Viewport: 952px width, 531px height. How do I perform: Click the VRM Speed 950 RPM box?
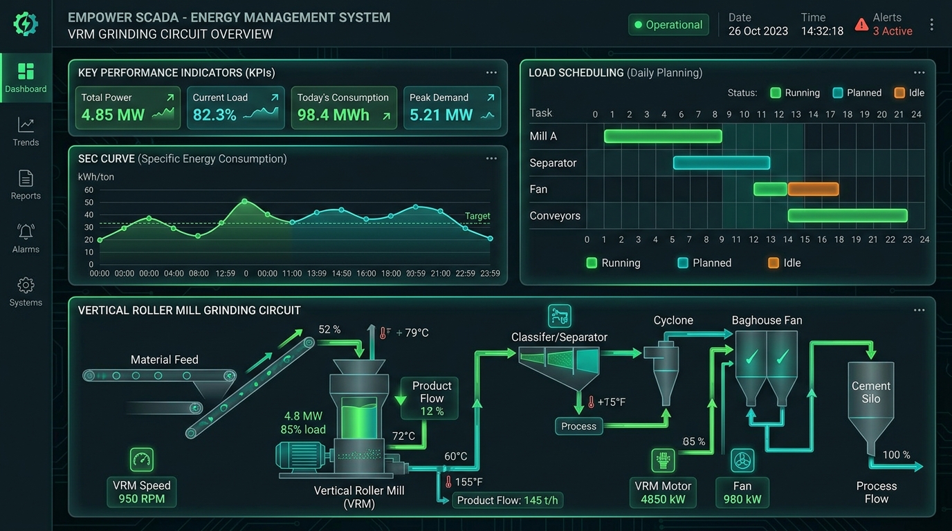pyautogui.click(x=142, y=492)
